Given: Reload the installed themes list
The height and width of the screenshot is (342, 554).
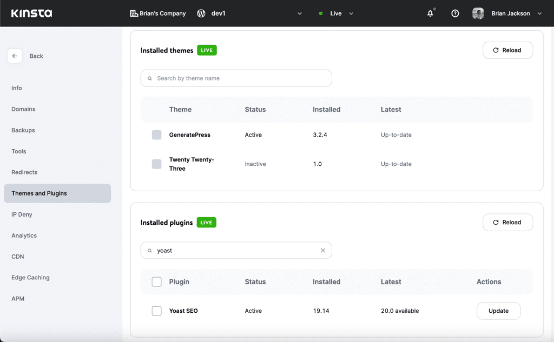Looking at the screenshot, I should click(x=507, y=50).
